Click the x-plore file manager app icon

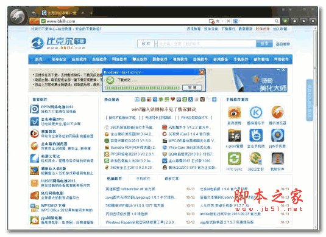pos(235,136)
